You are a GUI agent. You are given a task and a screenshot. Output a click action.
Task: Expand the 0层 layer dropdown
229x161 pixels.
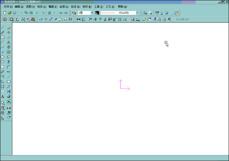point(92,13)
